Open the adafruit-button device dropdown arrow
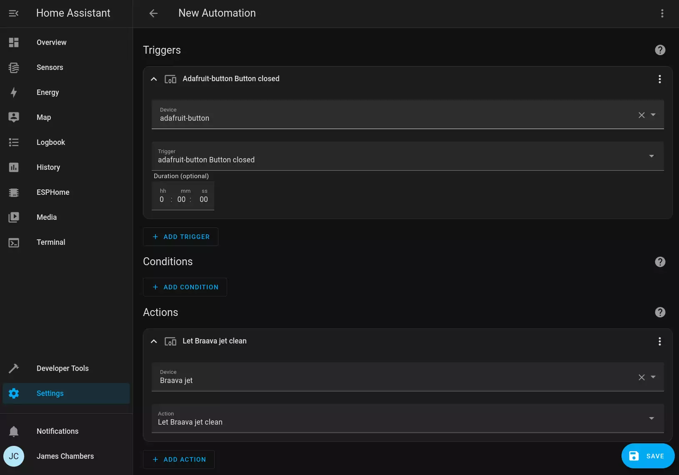 click(x=653, y=115)
